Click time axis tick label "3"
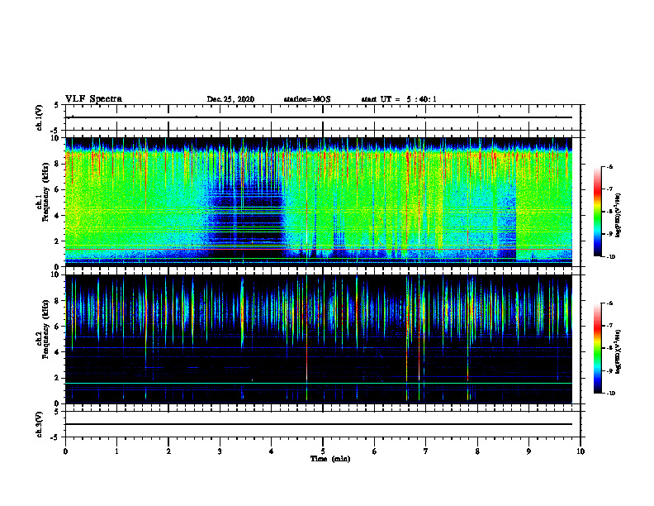This screenshot has width=654, height=506. pyautogui.click(x=220, y=451)
